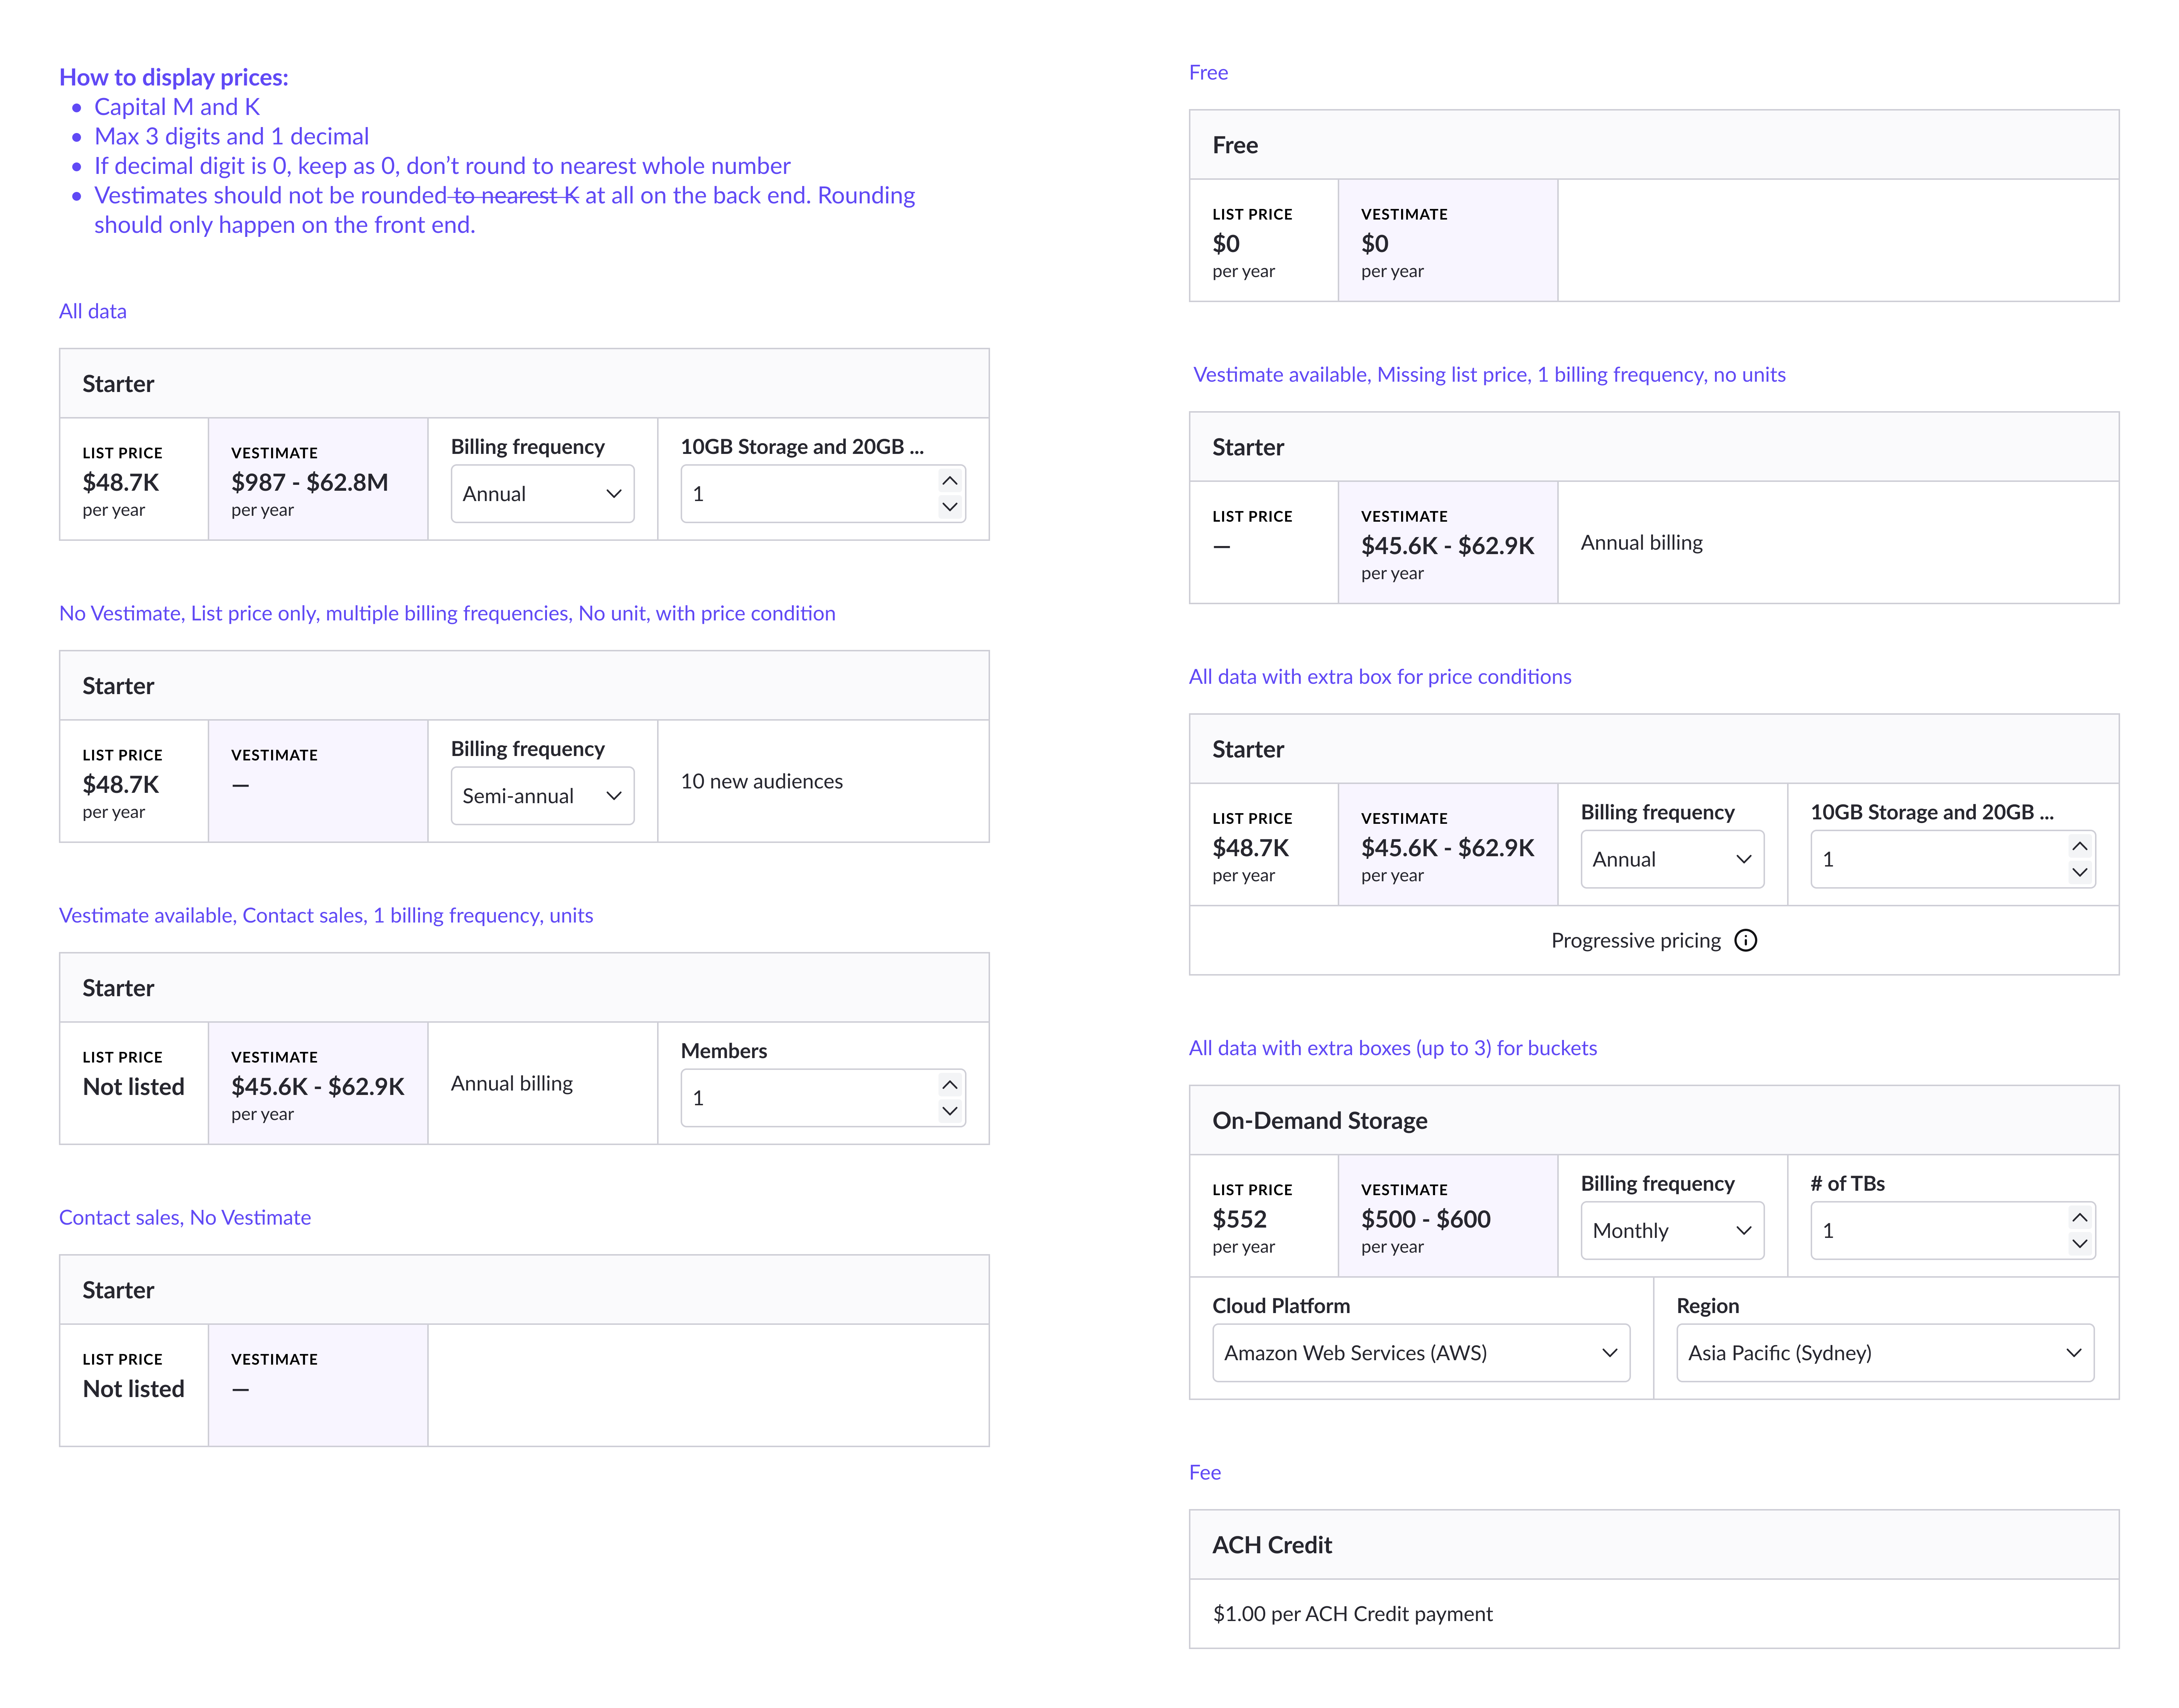Click down arrow in All data storage stepper
Screen dimensions: 2179x1708
[950, 507]
